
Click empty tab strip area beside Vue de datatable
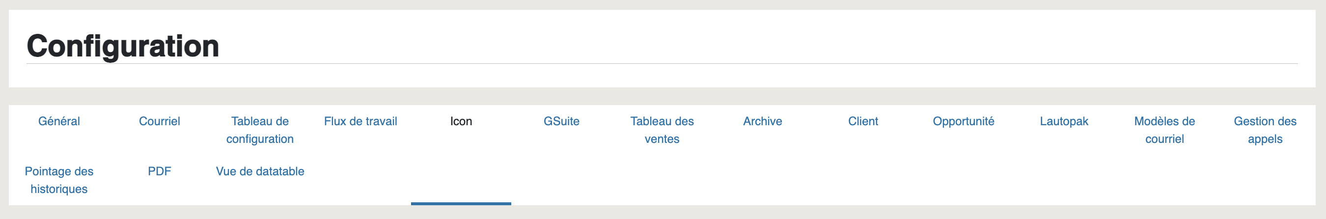click(x=772, y=180)
